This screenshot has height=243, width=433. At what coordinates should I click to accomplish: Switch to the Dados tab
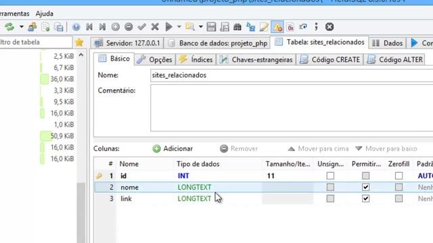[388, 43]
